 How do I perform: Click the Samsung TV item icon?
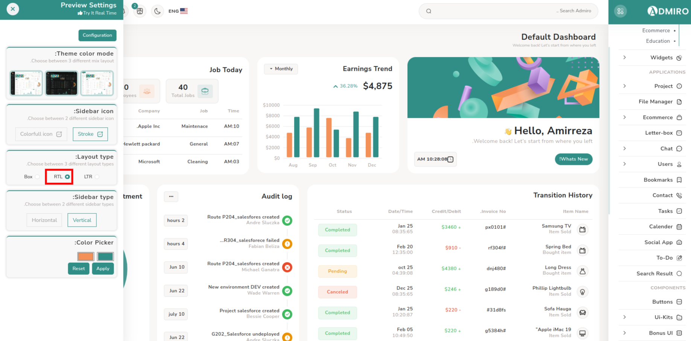582,230
